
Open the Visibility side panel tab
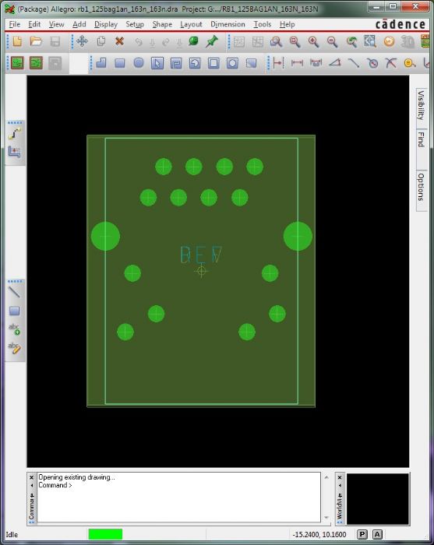[x=421, y=105]
